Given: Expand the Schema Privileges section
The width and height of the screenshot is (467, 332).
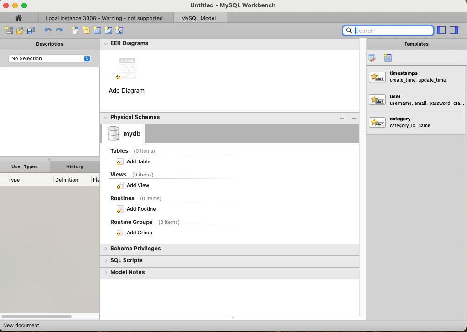Looking at the screenshot, I should click(106, 249).
